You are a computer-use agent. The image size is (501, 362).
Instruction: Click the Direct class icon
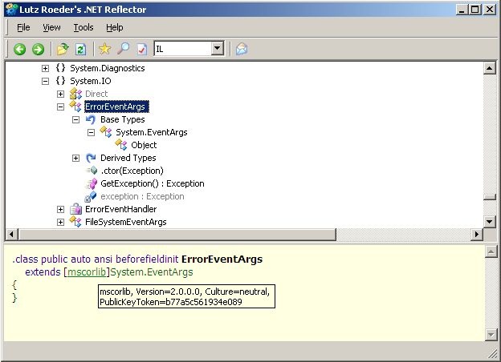point(75,94)
